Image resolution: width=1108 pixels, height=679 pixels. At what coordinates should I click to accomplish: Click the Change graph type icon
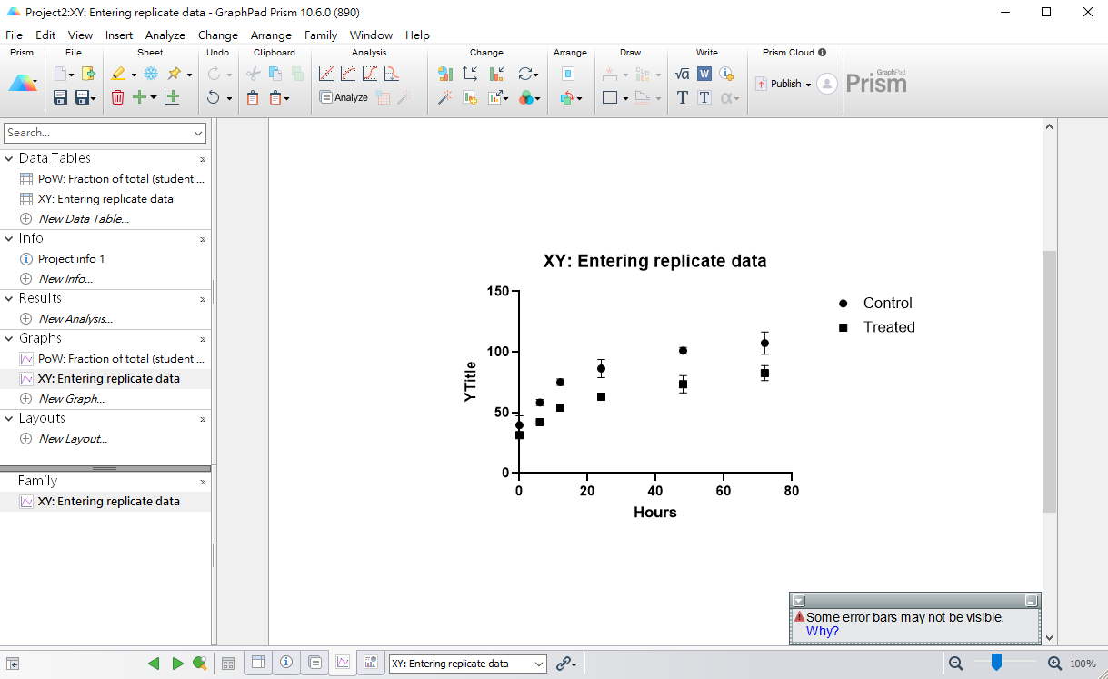tap(445, 74)
